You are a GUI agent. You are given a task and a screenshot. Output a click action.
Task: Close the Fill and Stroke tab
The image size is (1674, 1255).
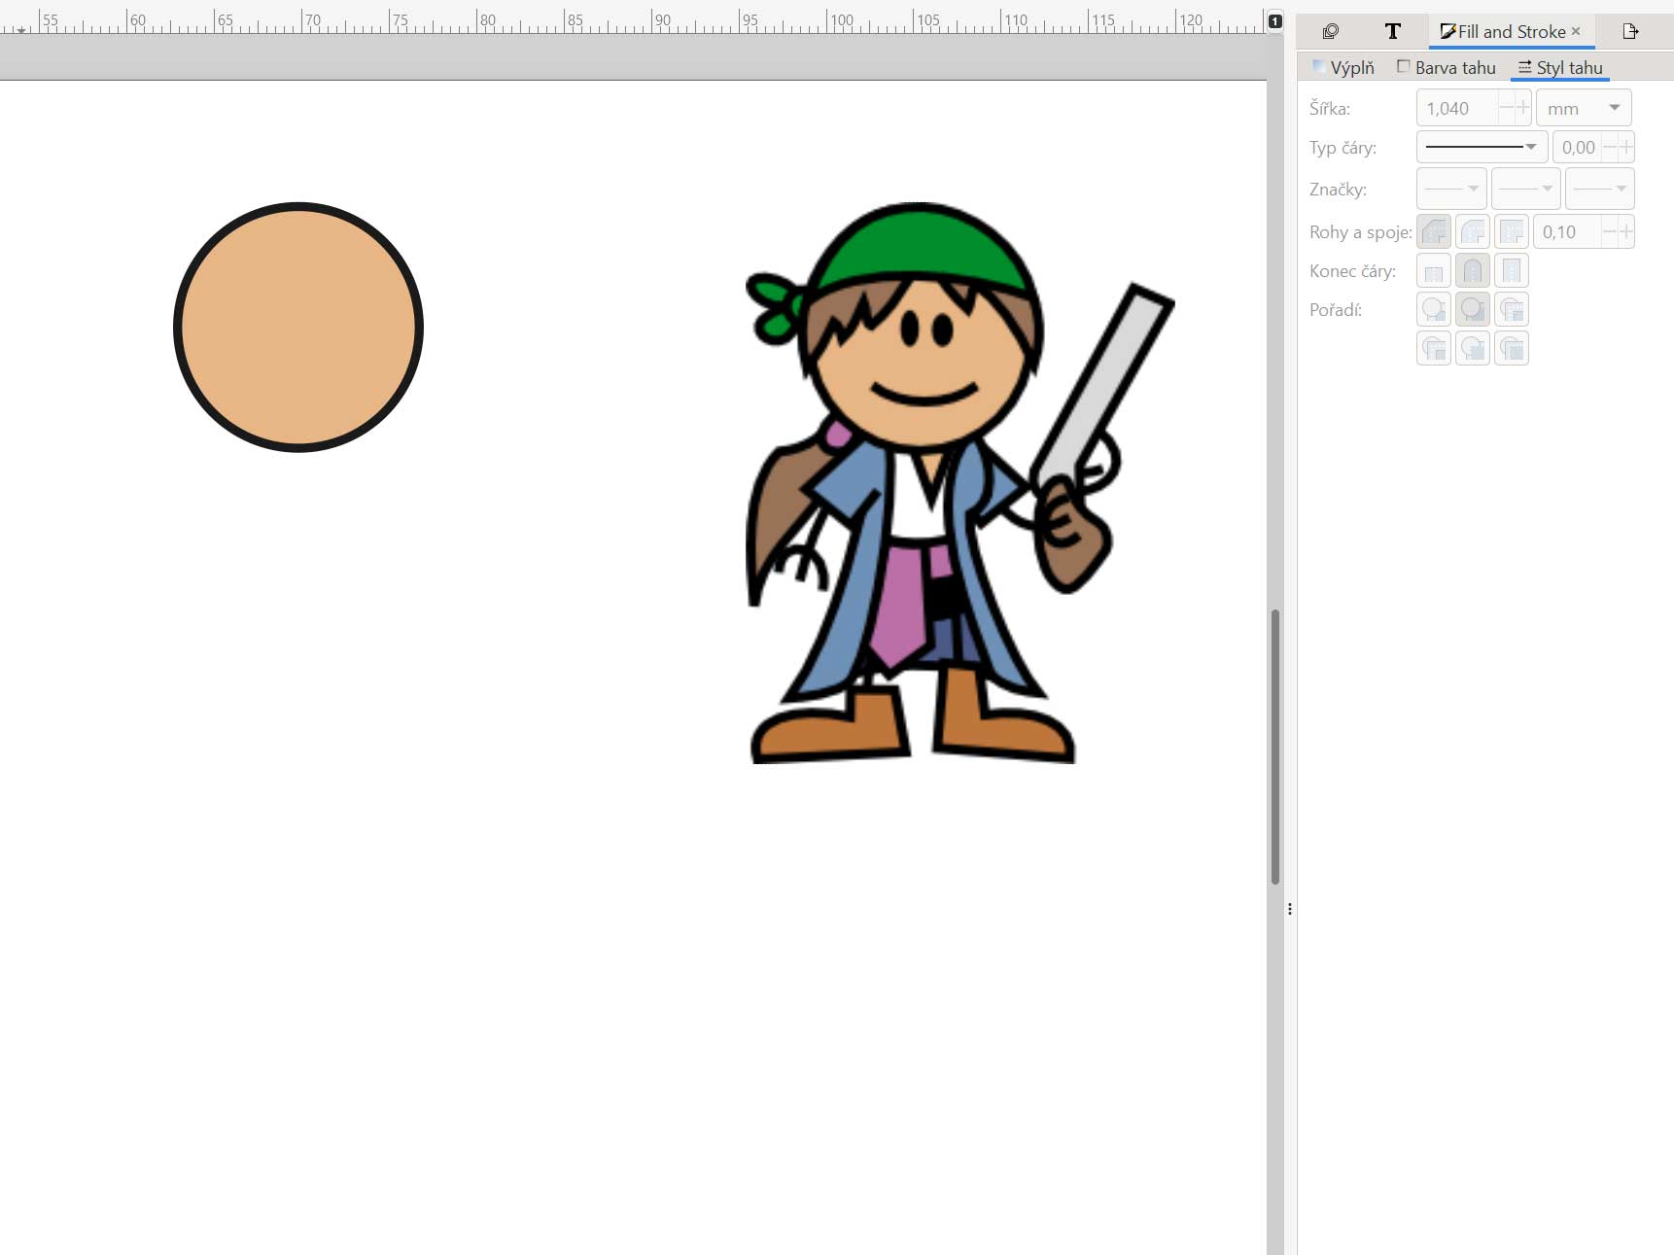pyautogui.click(x=1576, y=31)
